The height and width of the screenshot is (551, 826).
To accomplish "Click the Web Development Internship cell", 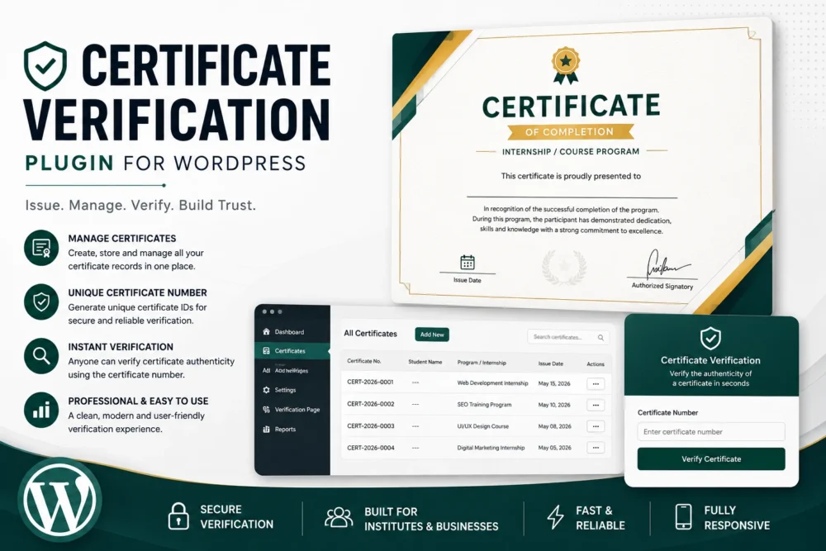I will (492, 383).
